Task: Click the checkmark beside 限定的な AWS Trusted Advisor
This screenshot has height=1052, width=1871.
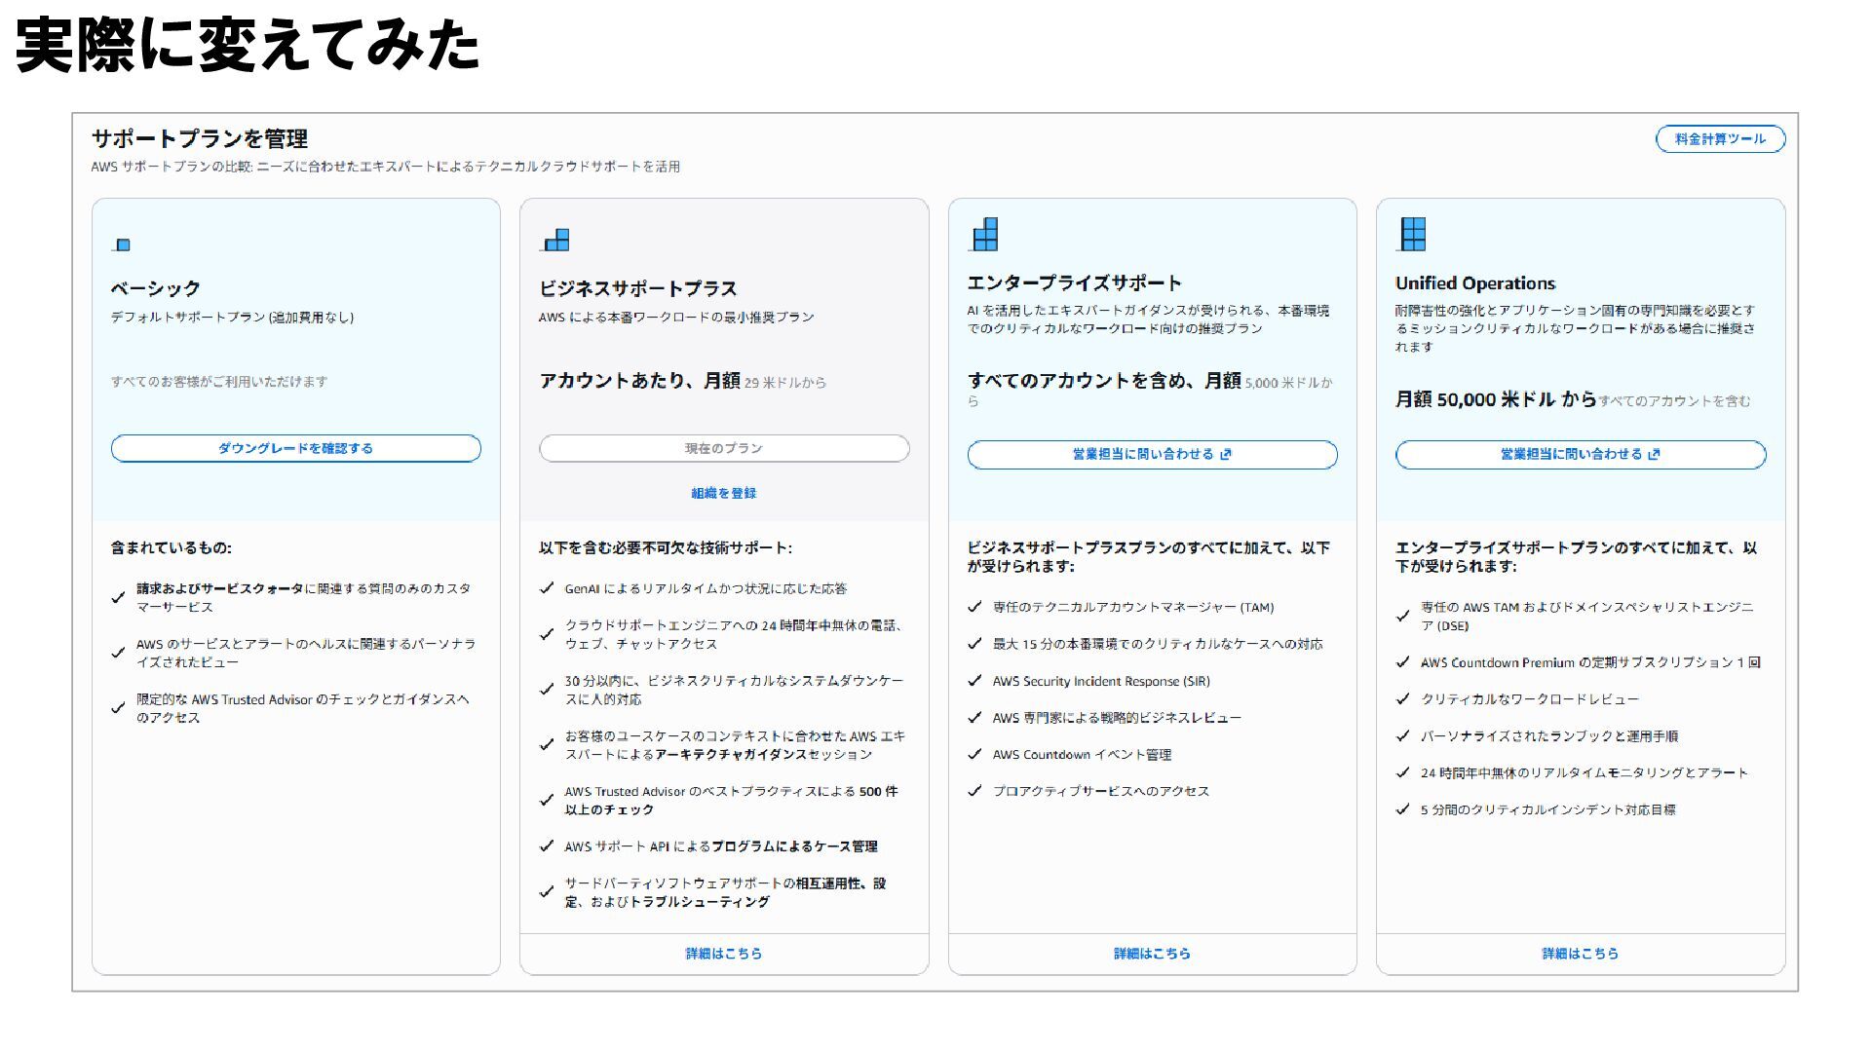Action: pyautogui.click(x=118, y=708)
